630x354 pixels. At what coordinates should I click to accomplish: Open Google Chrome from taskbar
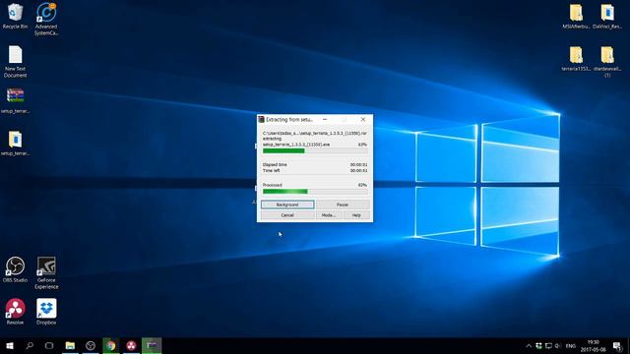tap(111, 345)
